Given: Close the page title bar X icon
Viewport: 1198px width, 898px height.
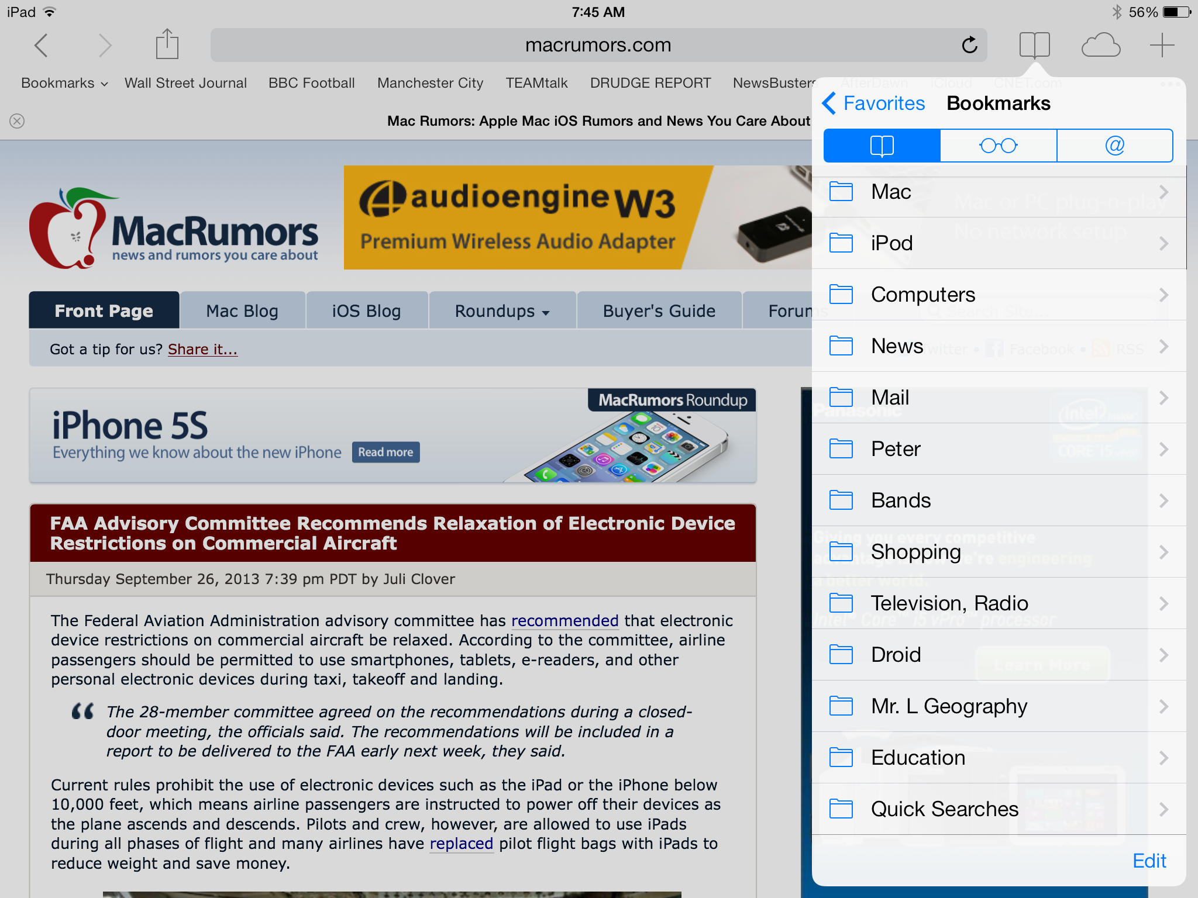Looking at the screenshot, I should click(x=17, y=121).
